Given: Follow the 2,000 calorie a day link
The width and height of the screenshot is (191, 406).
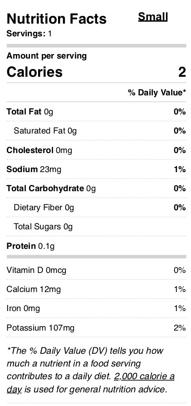Looking at the screenshot, I should tap(91, 382).
